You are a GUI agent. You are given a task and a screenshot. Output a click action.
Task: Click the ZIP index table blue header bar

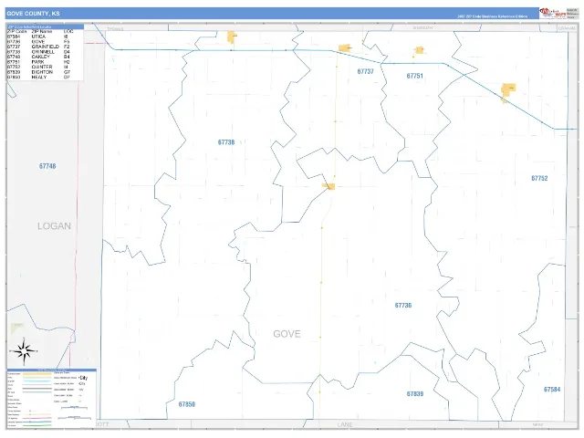[x=45, y=26]
